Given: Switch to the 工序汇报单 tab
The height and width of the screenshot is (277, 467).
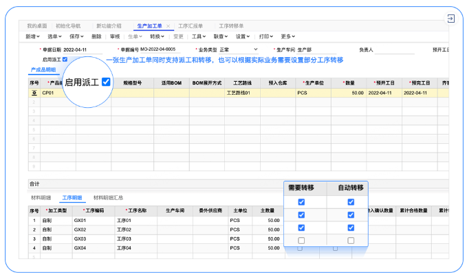Looking at the screenshot, I should coord(191,26).
